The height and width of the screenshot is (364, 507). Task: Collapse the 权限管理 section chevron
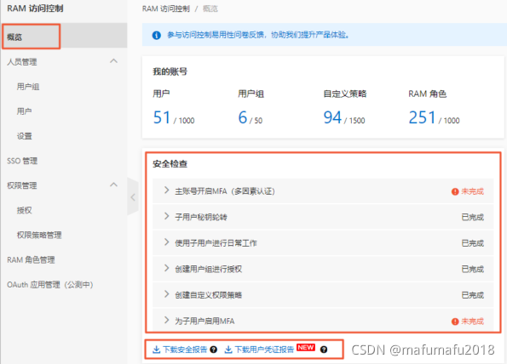tap(113, 185)
